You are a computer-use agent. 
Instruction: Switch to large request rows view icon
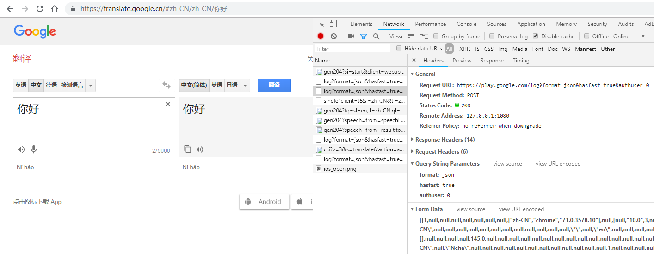411,36
